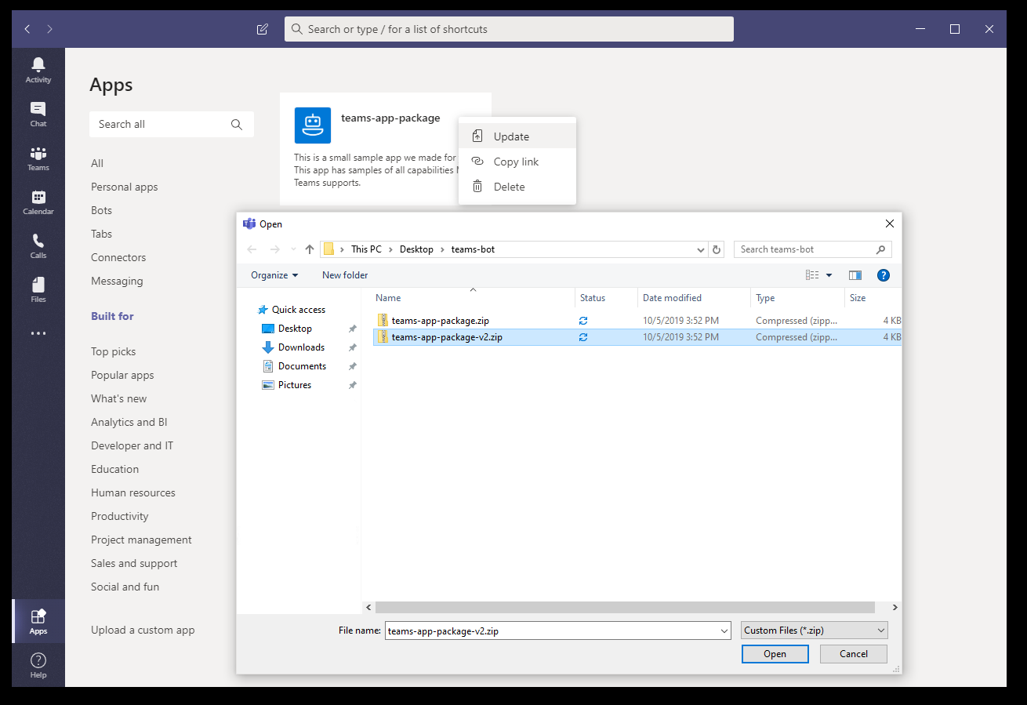Click the Teams search or command box
The height and width of the screenshot is (705, 1027).
point(509,29)
